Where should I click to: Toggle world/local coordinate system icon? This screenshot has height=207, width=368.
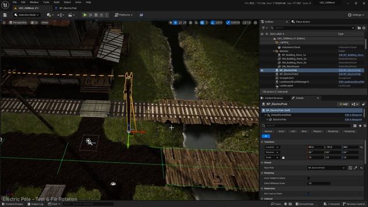(190, 23)
